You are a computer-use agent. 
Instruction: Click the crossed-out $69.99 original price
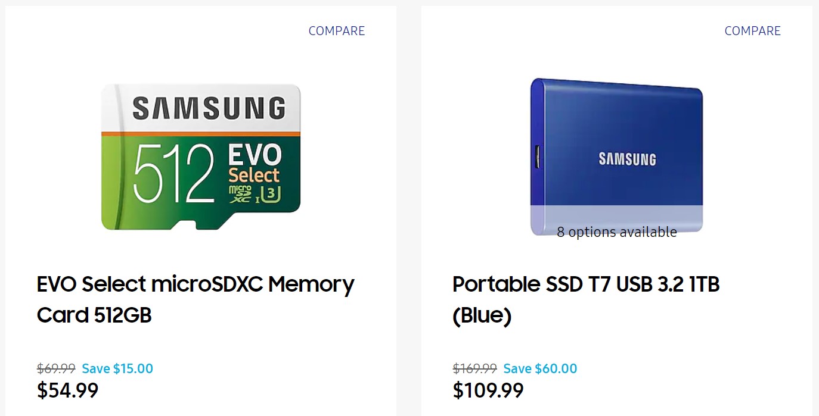pyautogui.click(x=56, y=368)
